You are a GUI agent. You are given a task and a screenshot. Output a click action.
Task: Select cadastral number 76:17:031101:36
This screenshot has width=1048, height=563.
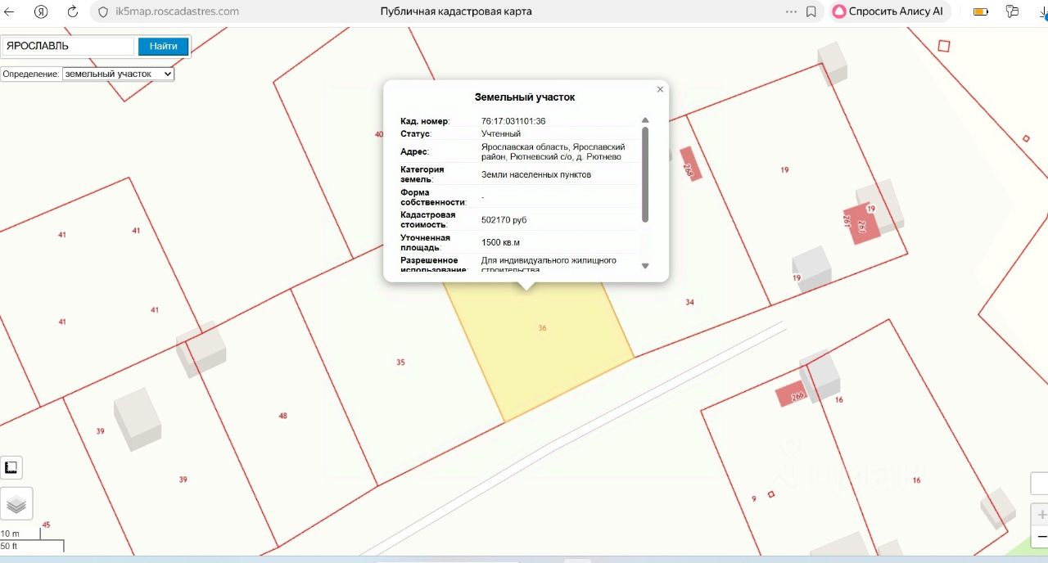click(x=513, y=121)
